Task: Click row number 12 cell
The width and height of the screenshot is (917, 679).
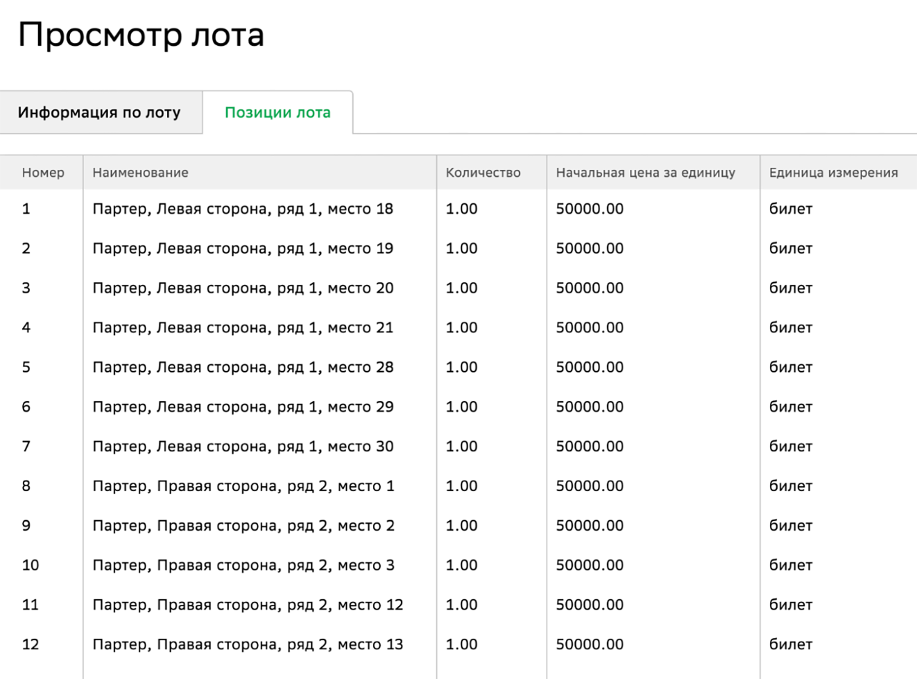Action: 30,645
